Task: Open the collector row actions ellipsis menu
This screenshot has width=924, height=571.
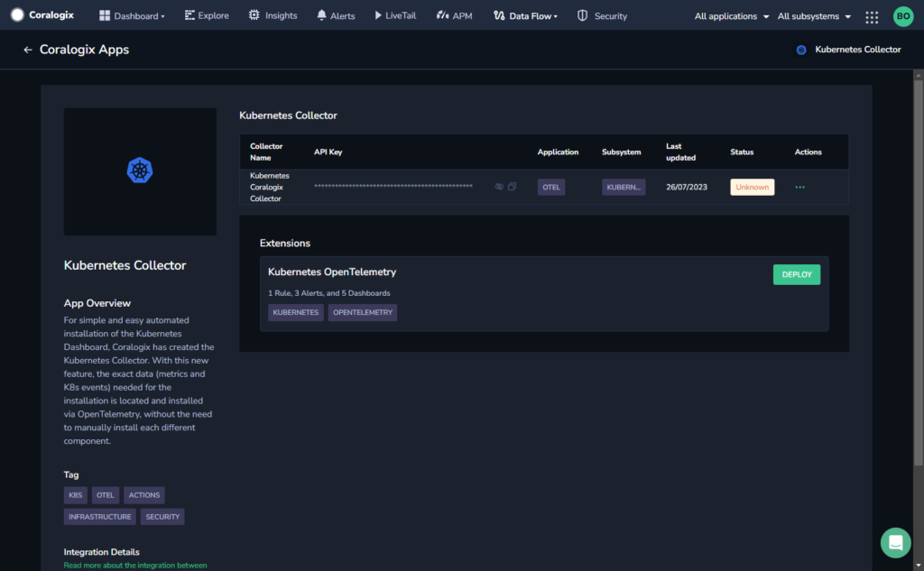Action: (799, 187)
